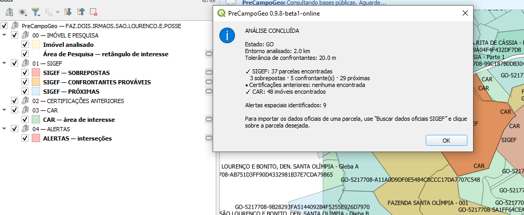Click the SIGEF — SOBREPOSTAS red swatch
524x215 pixels.
(x=36, y=73)
